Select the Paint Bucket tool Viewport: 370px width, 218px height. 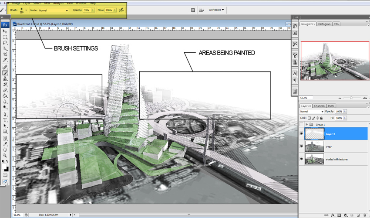5,96
